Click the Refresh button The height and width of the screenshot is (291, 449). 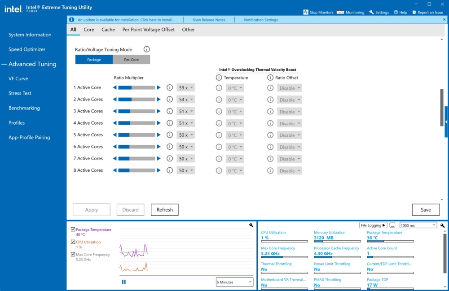coord(165,209)
